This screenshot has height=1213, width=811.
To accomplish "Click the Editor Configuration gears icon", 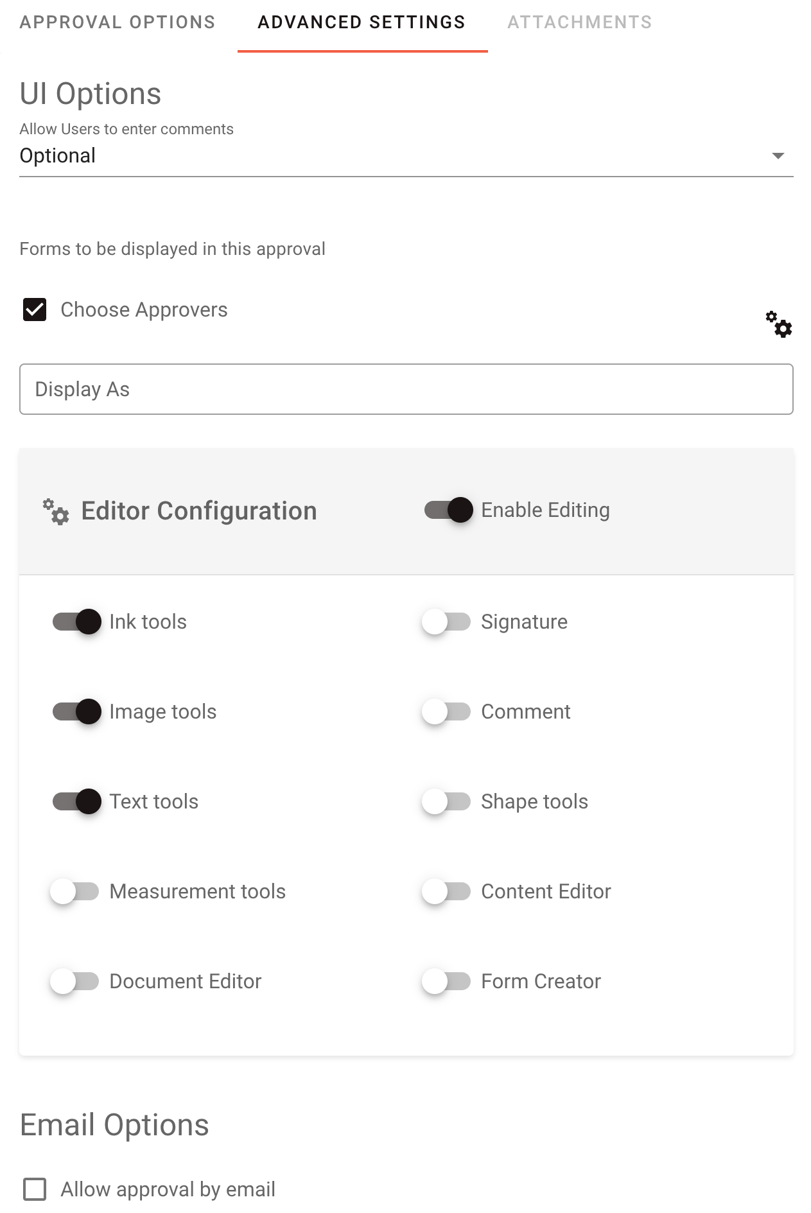I will 55,511.
